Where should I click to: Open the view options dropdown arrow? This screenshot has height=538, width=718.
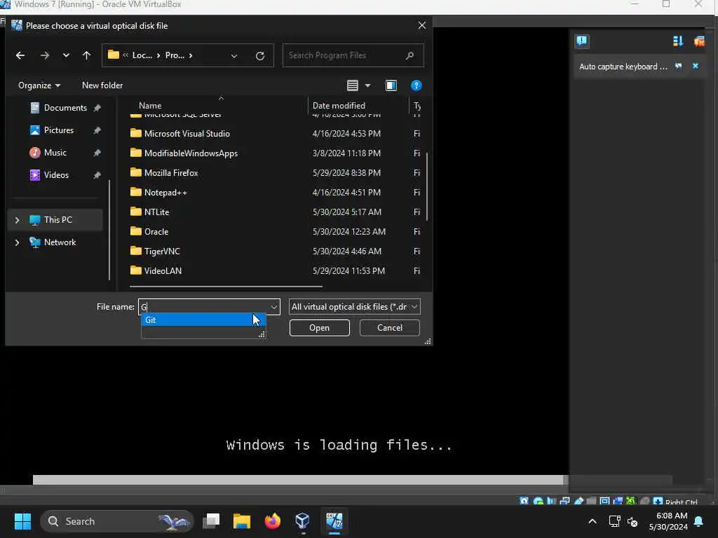367,85
